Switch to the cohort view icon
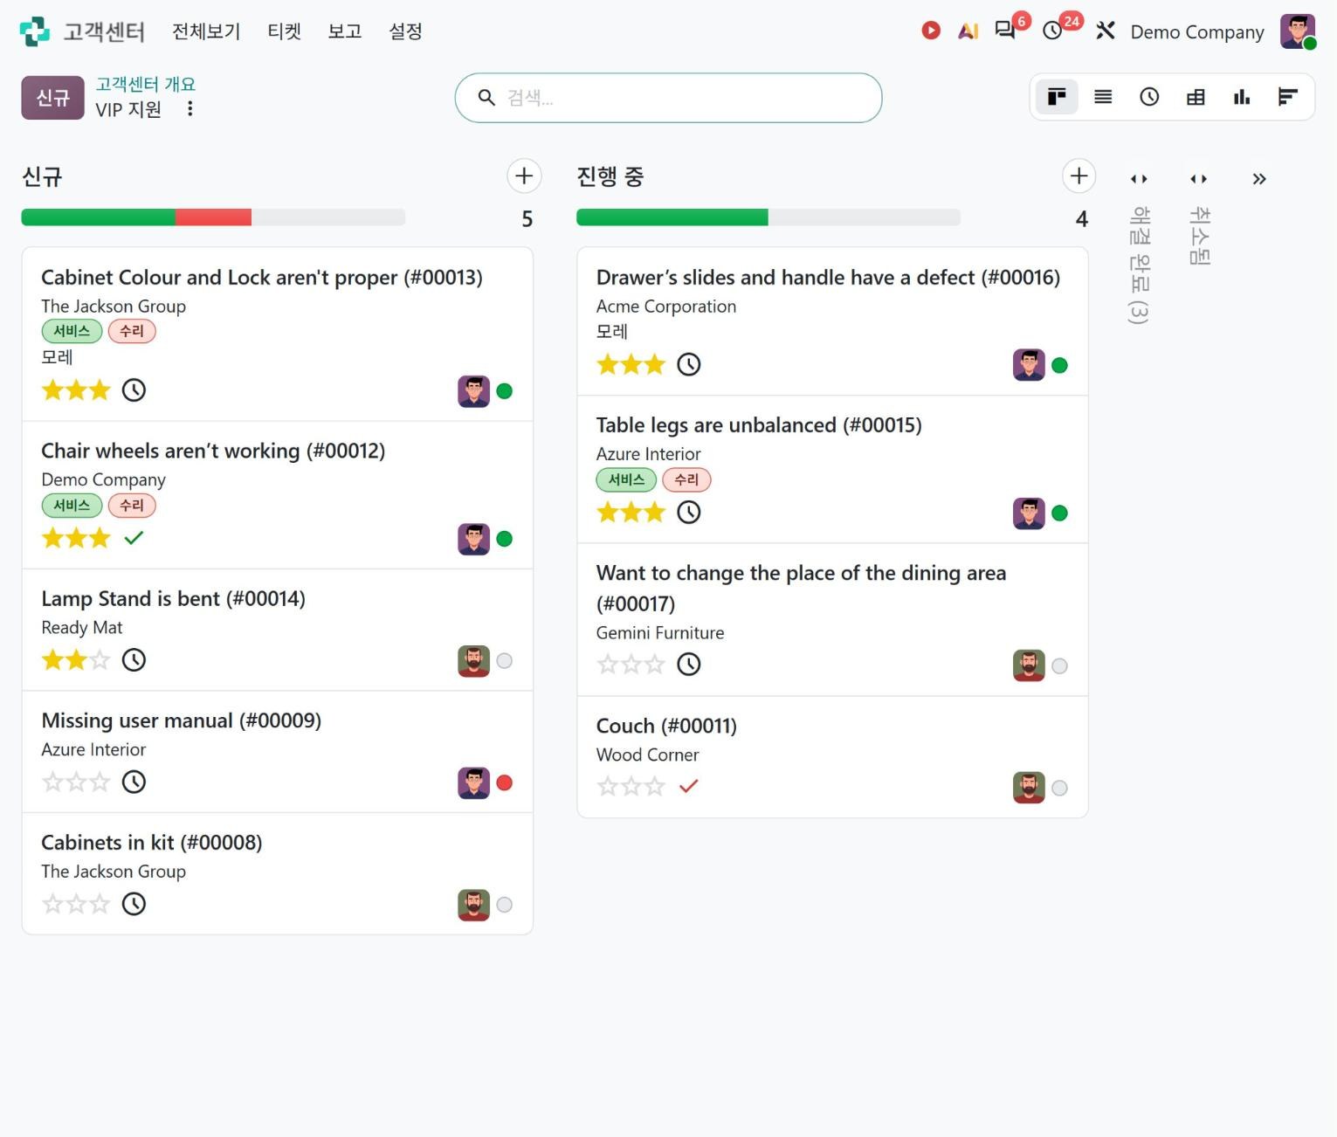This screenshot has width=1337, height=1137. 1288,97
